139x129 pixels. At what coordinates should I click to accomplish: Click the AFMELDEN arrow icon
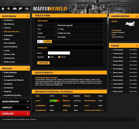tap(28, 113)
